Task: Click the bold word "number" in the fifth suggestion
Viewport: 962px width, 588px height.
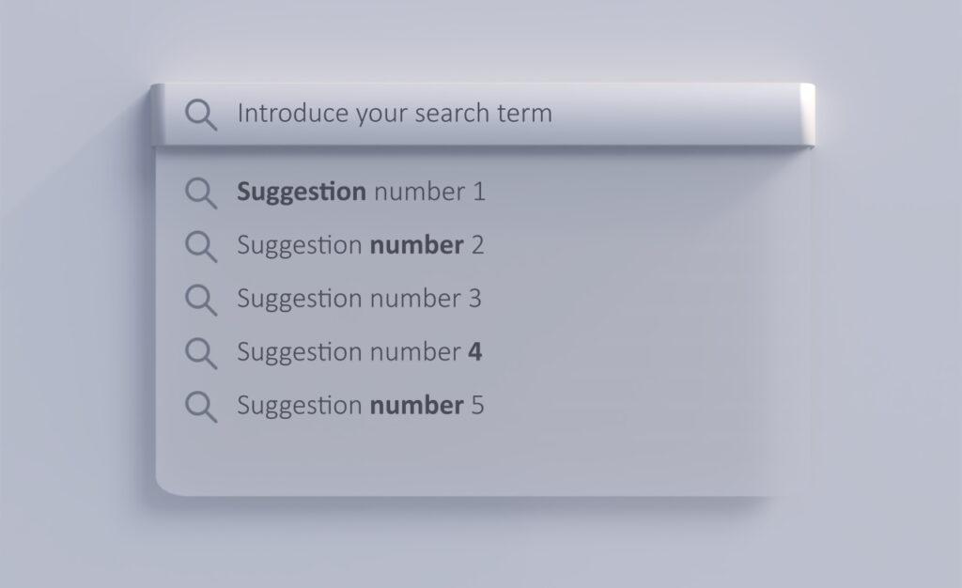Action: tap(416, 406)
